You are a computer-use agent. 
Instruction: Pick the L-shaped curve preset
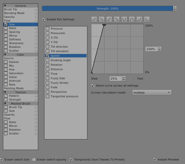coord(147,19)
